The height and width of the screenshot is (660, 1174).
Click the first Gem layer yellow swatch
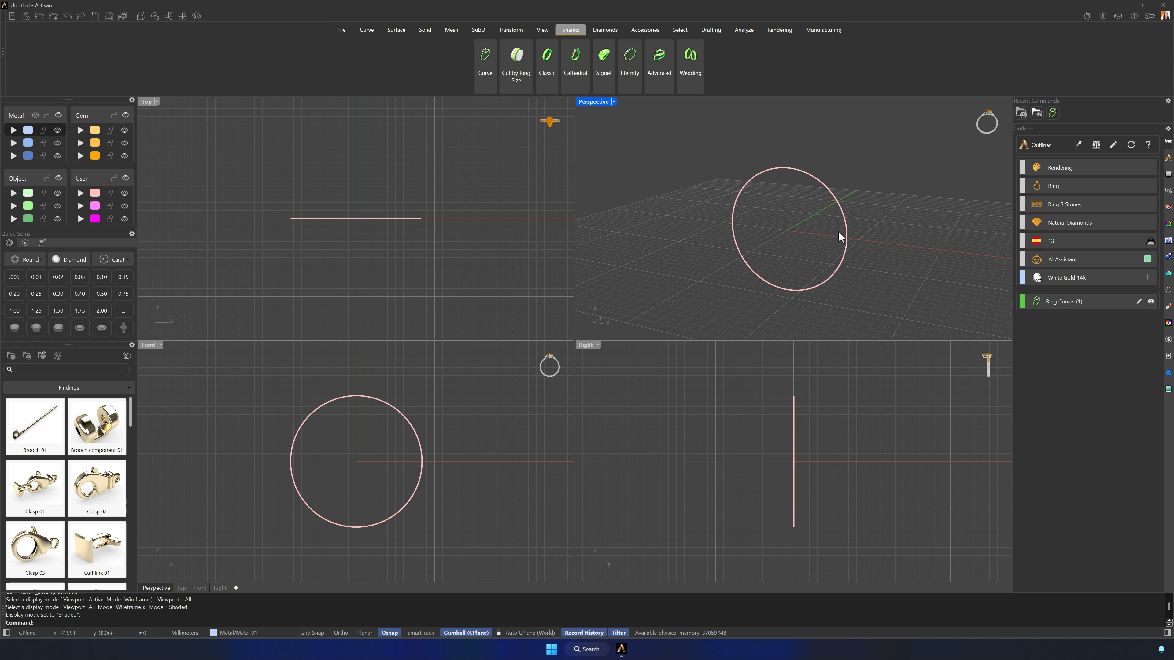[x=95, y=130]
